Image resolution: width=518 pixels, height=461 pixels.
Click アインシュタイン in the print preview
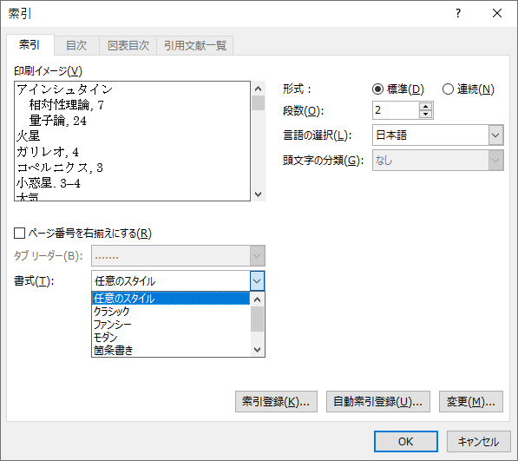[x=65, y=89]
